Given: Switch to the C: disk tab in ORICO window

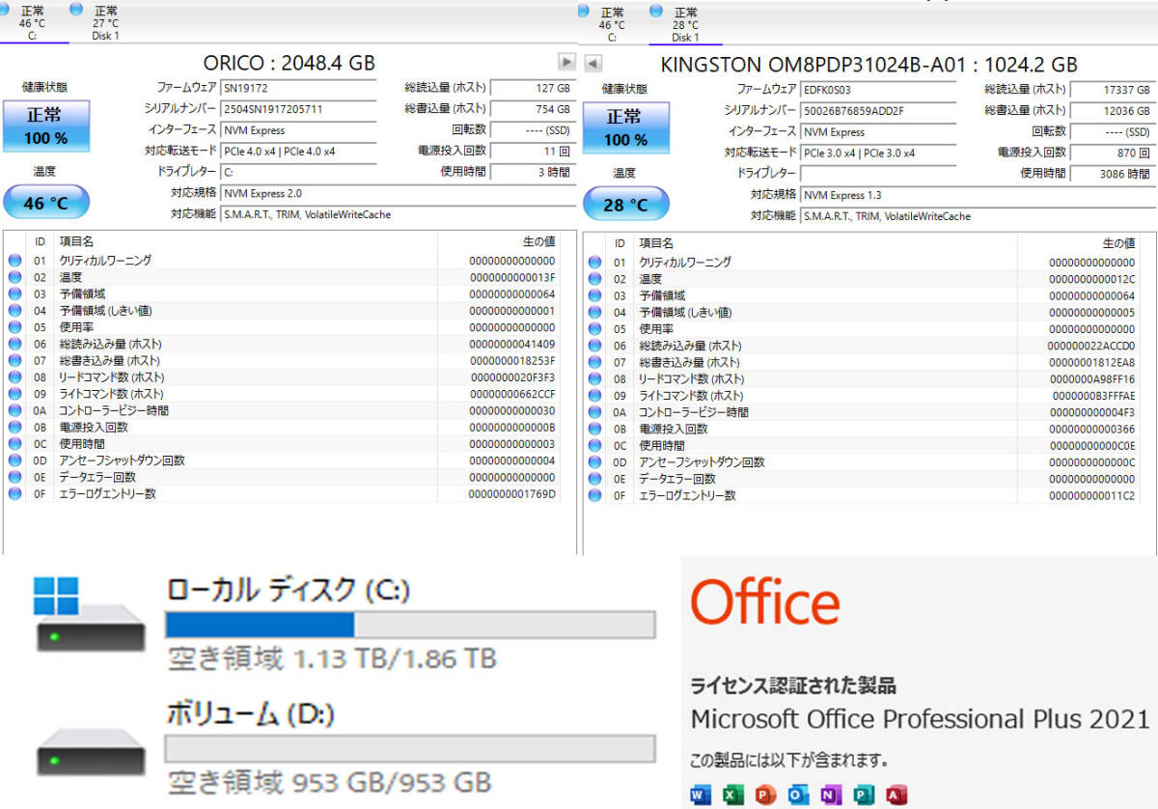Looking at the screenshot, I should [x=34, y=23].
